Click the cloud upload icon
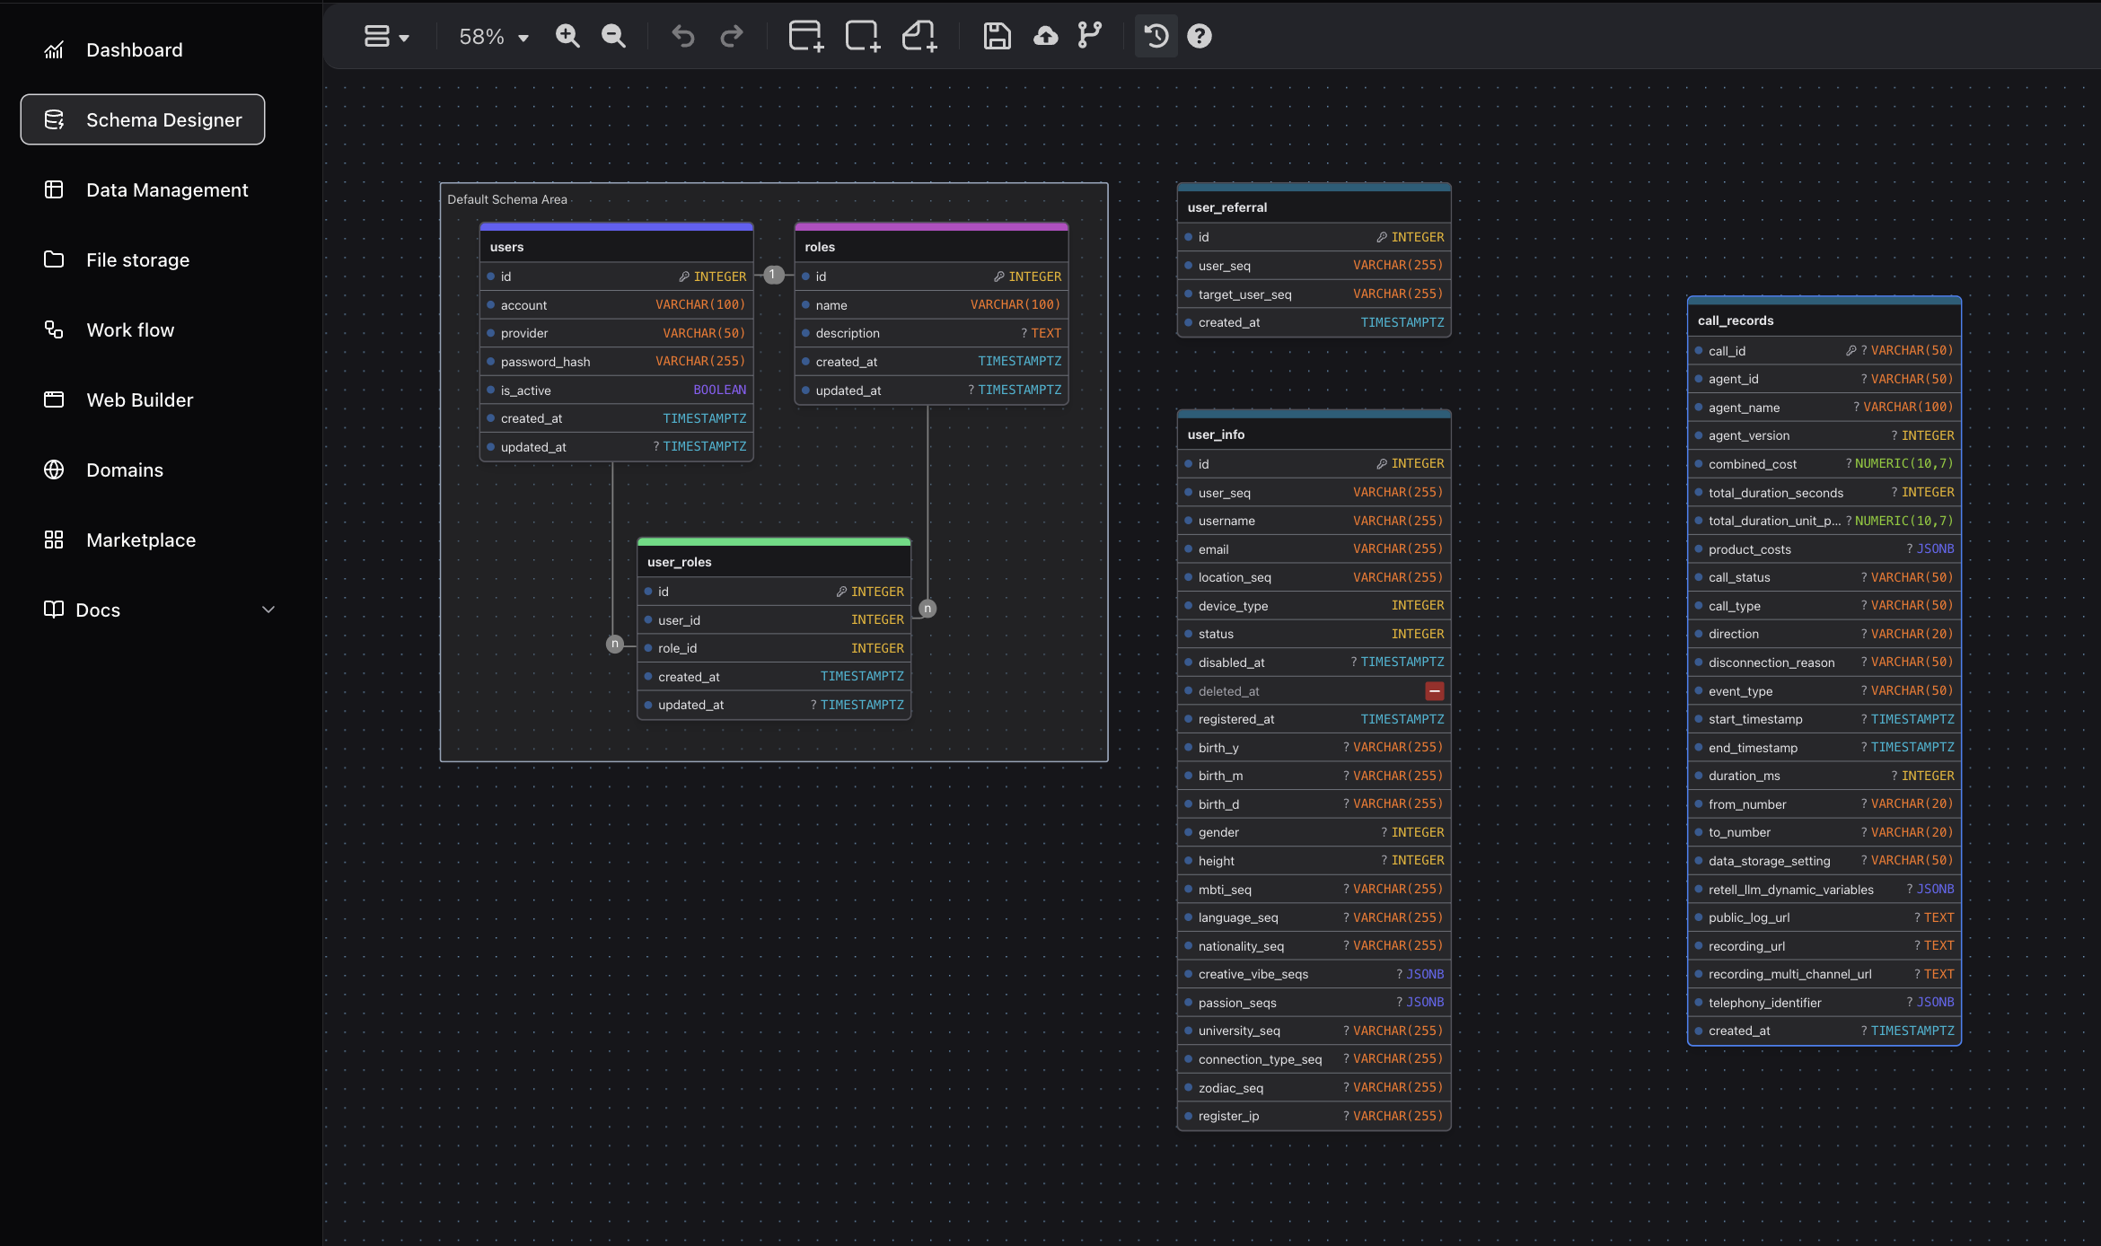This screenshot has height=1246, width=2101. (1045, 36)
